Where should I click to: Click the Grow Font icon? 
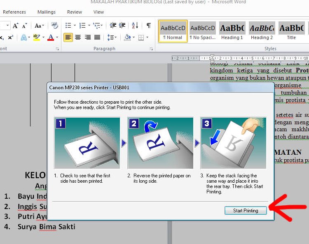pos(15,26)
